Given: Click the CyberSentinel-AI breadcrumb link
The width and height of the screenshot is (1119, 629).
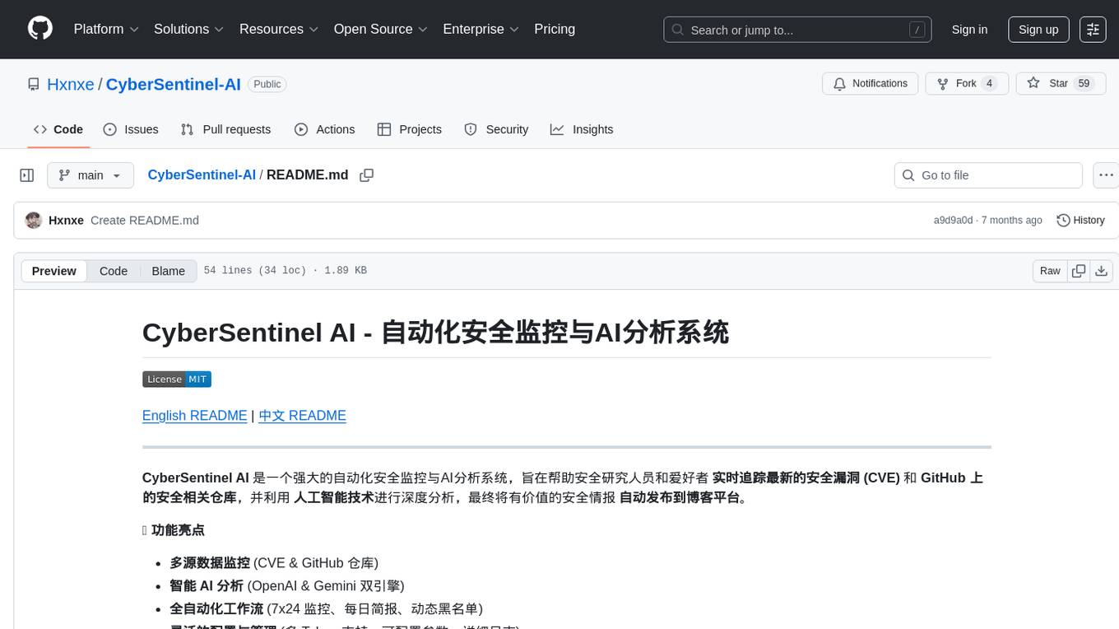Looking at the screenshot, I should point(202,175).
